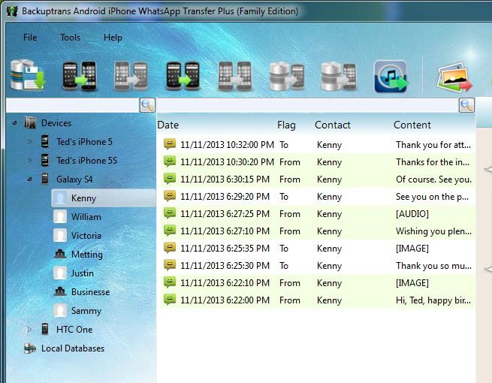
Task: Expand Ted's iPhone 5S node arrow
Action: coord(29,161)
